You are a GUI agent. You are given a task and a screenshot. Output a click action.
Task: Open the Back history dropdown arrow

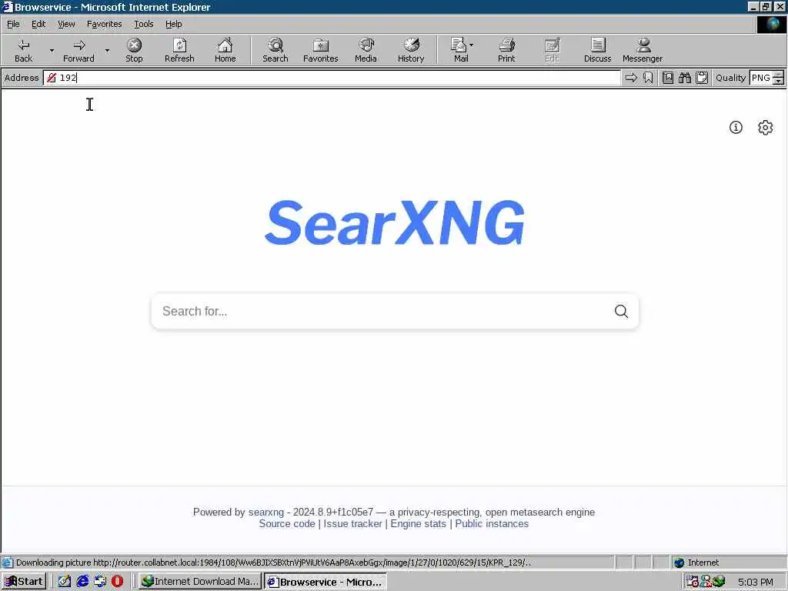[52, 50]
